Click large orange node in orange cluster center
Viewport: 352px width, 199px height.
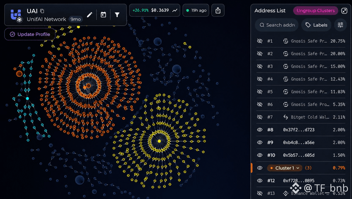(x=88, y=86)
